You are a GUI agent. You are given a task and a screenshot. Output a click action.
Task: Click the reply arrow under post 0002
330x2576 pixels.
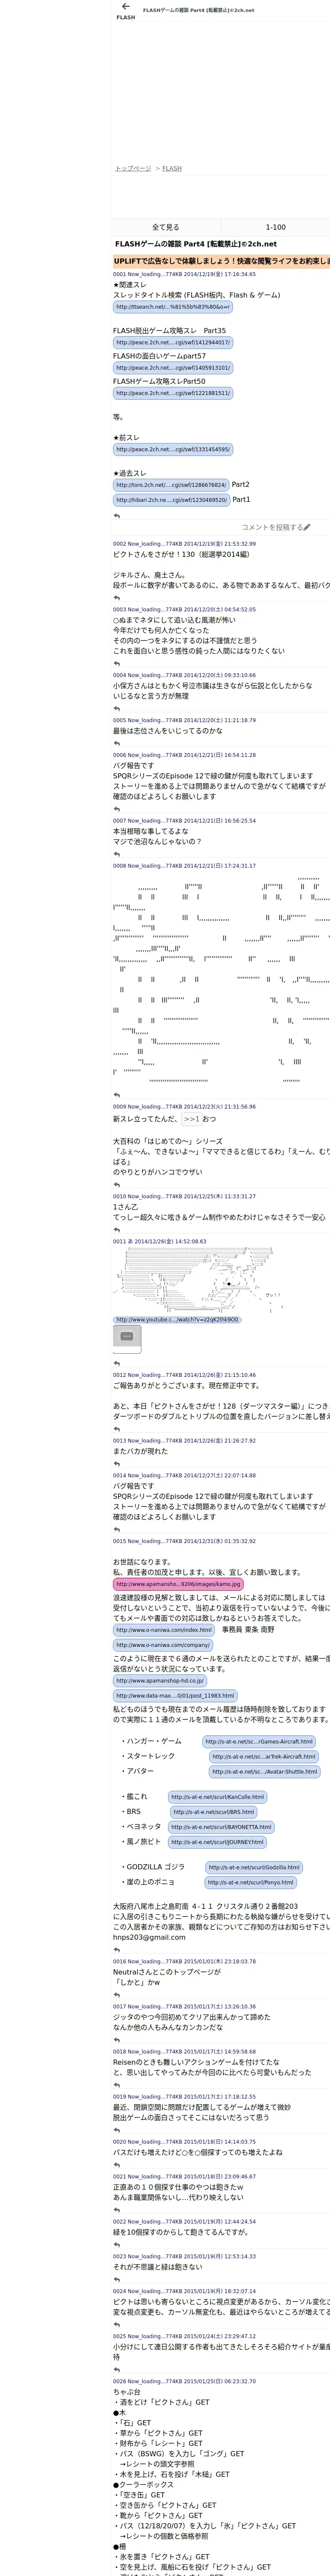tap(117, 598)
